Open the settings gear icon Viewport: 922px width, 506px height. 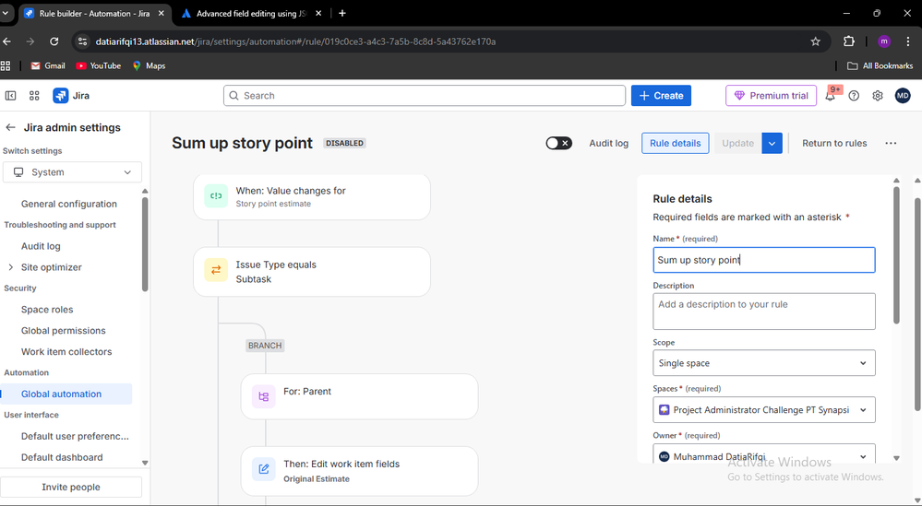[x=878, y=96]
